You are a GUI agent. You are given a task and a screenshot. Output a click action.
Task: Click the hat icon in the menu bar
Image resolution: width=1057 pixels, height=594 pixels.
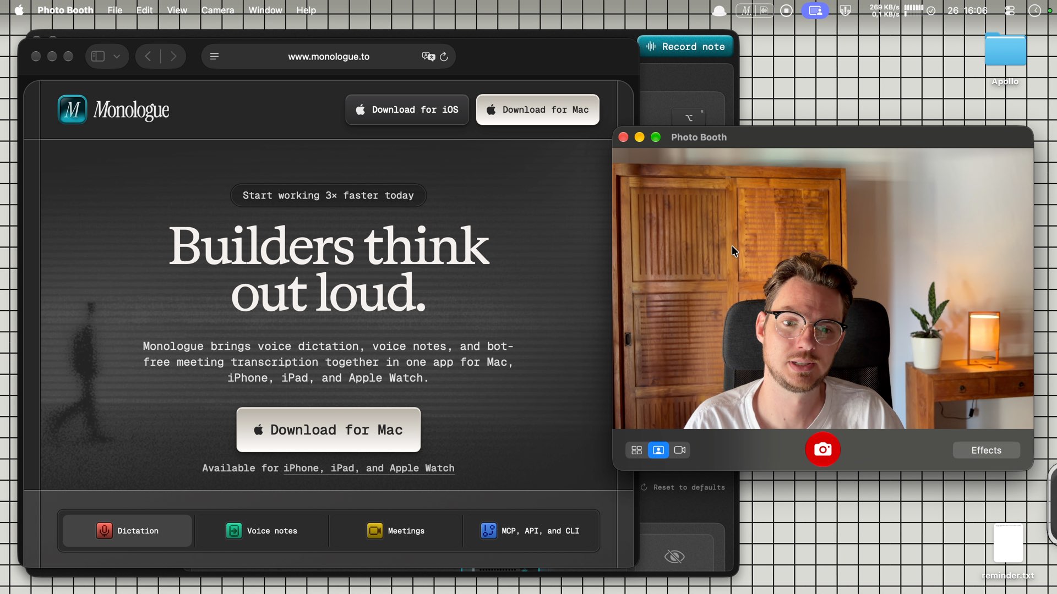[x=719, y=10]
